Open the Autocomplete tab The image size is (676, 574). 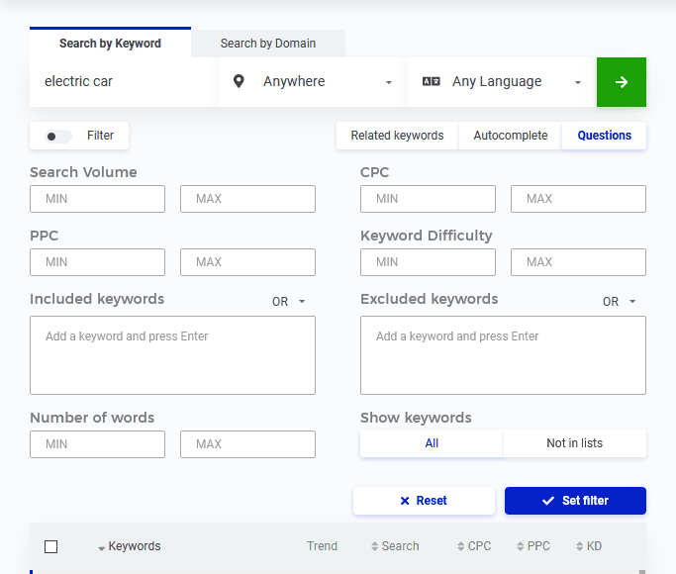(511, 136)
